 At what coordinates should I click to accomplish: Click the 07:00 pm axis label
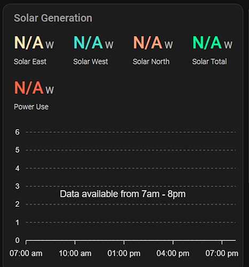222,253
